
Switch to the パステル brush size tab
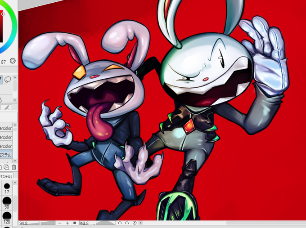(x=6, y=176)
